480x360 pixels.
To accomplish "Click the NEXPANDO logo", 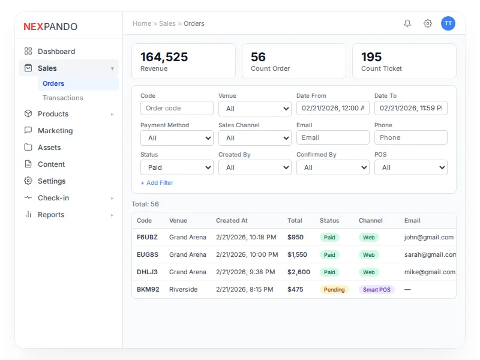I will pos(50,26).
